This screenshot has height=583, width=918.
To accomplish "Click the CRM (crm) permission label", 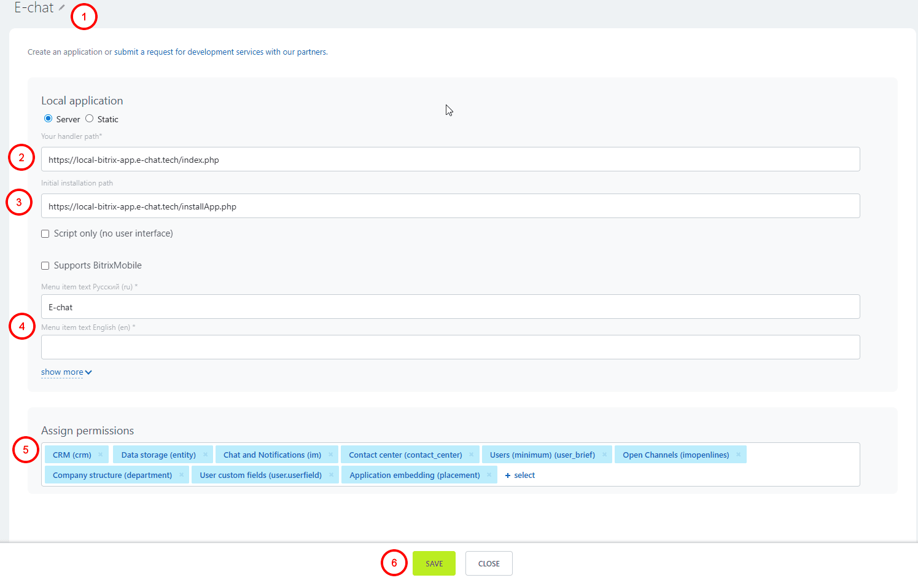I will [72, 455].
